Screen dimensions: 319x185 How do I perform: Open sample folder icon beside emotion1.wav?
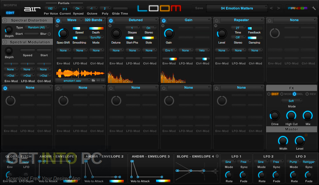click(93, 80)
